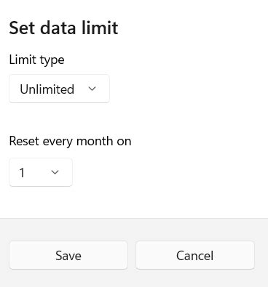This screenshot has height=287, width=268.
Task: Expand the monthly reset day list
Action: point(41,172)
